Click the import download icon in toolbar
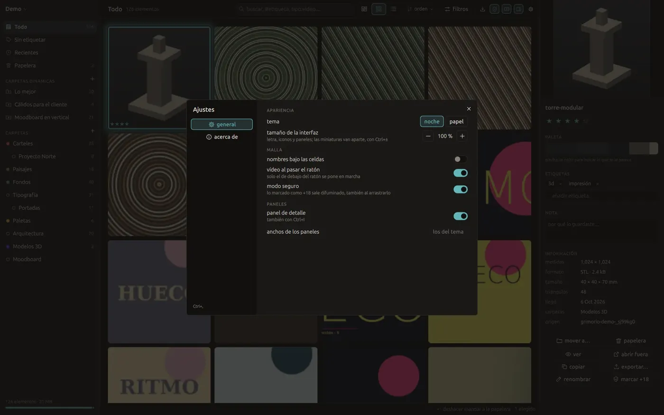The image size is (664, 415). [x=482, y=9]
